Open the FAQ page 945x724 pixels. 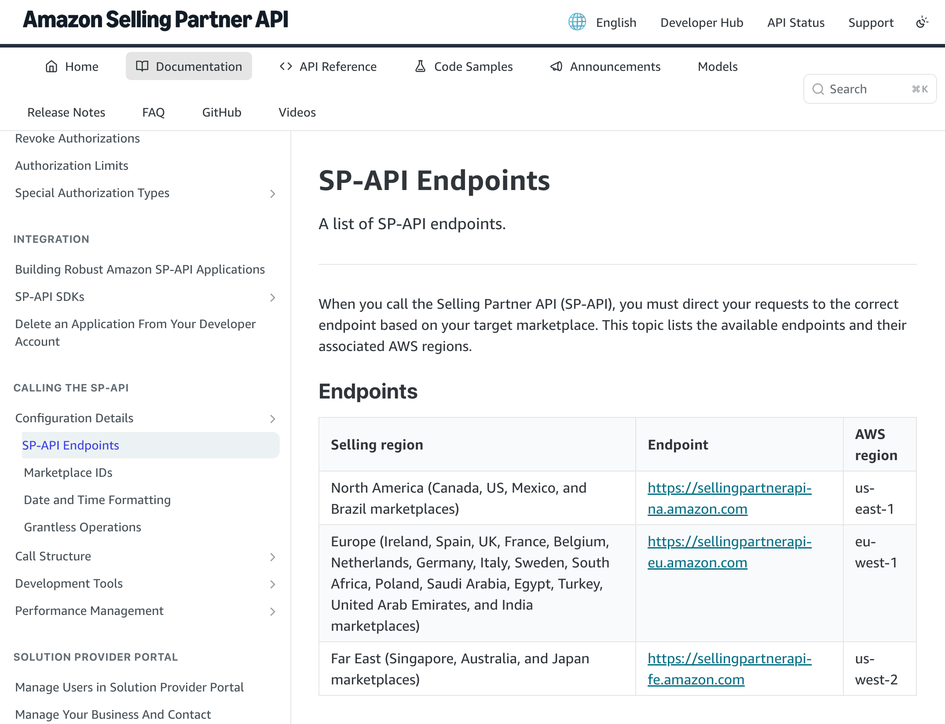[153, 112]
